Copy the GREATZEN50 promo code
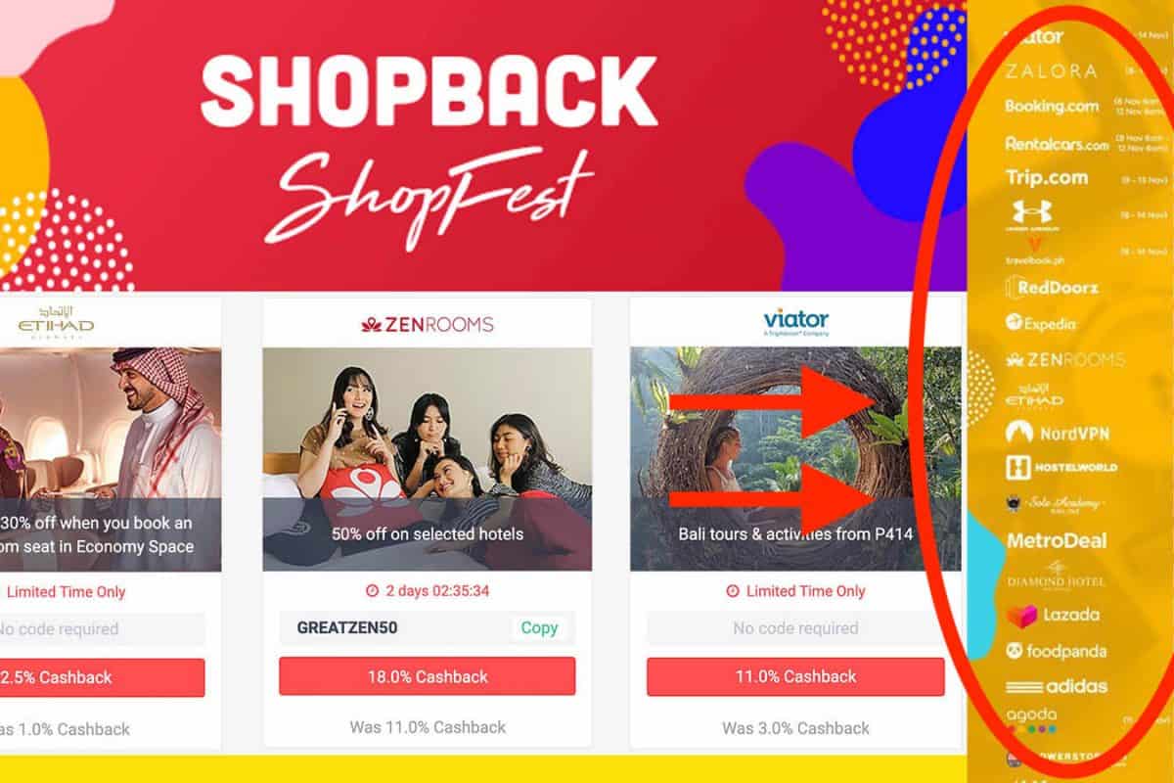The width and height of the screenshot is (1174, 783). click(x=539, y=628)
